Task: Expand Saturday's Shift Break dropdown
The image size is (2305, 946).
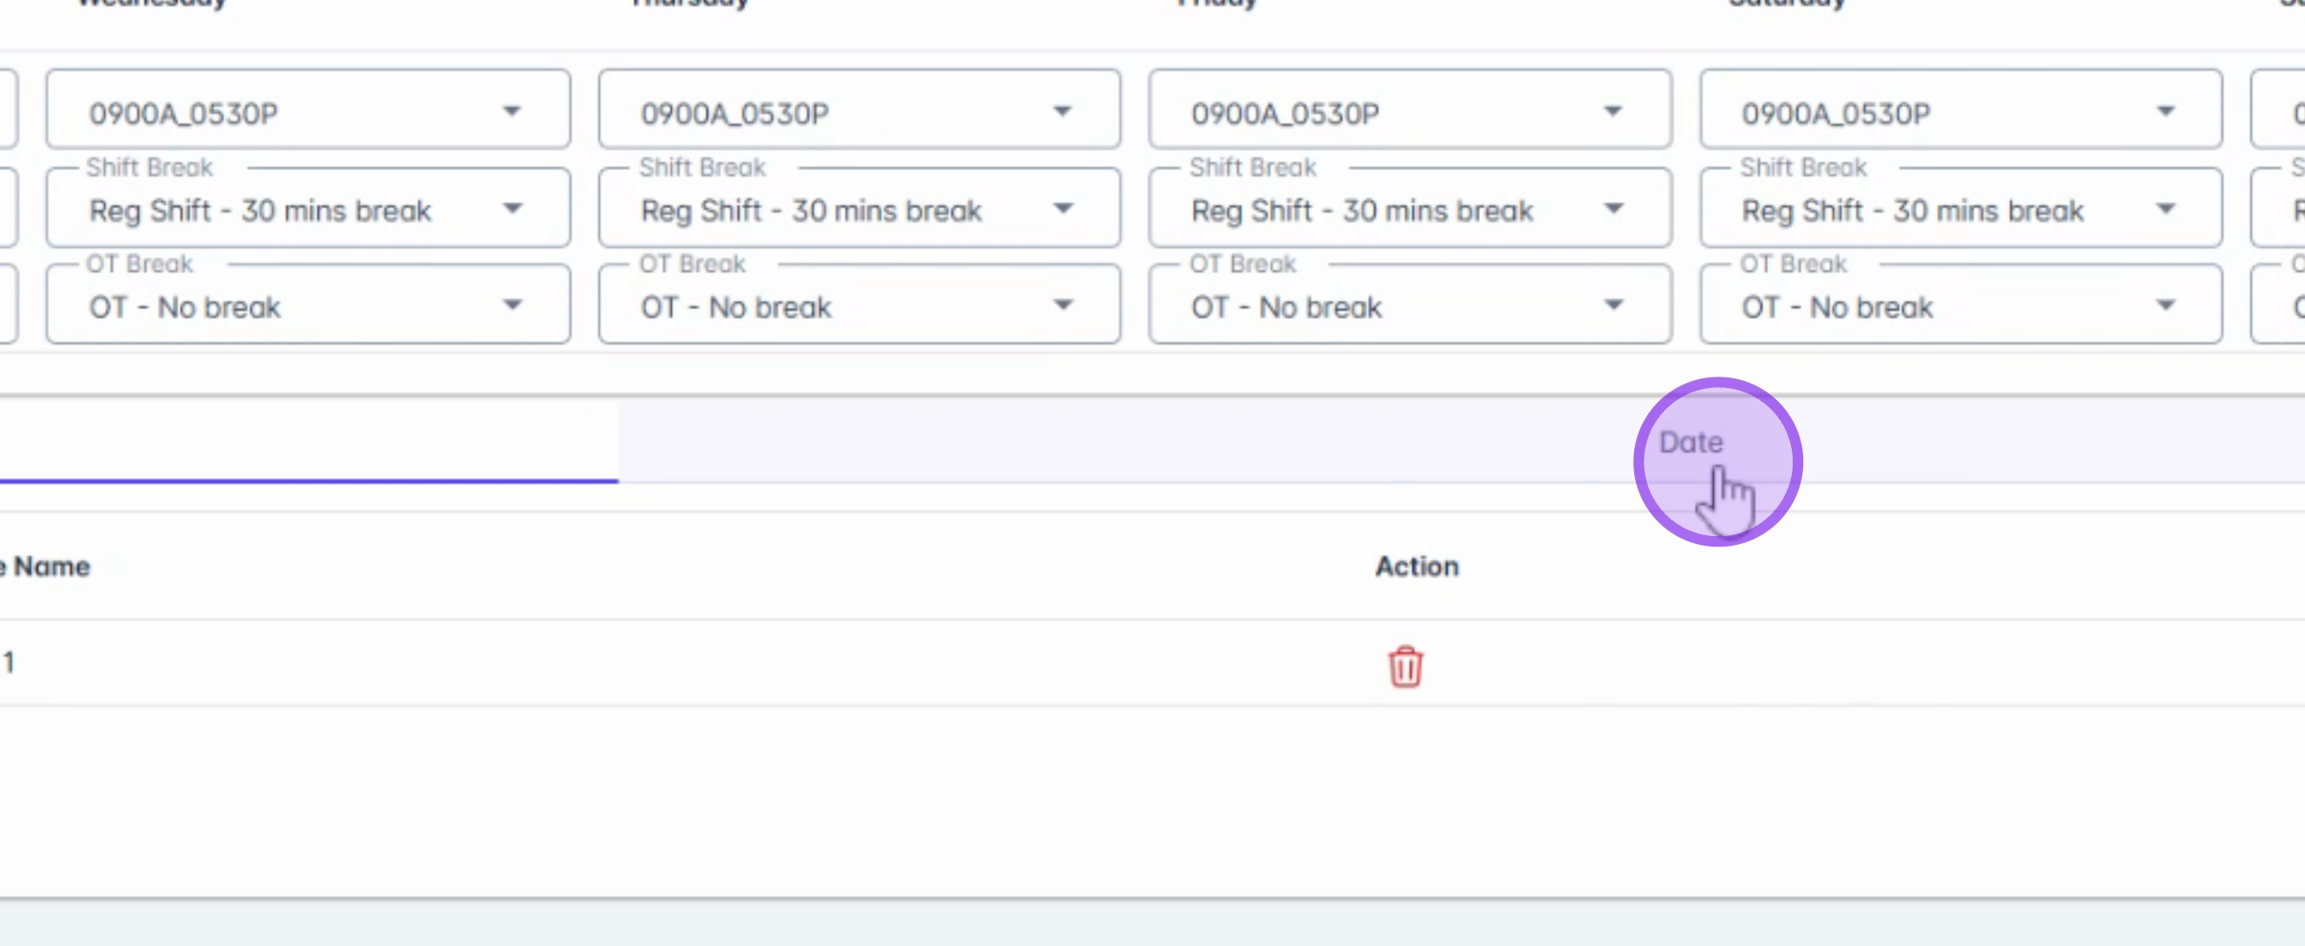Action: [x=1961, y=209]
